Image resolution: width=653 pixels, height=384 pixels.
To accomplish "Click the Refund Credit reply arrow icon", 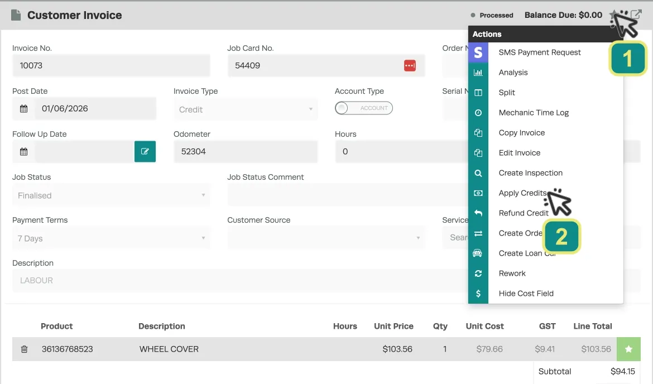I will pos(478,213).
